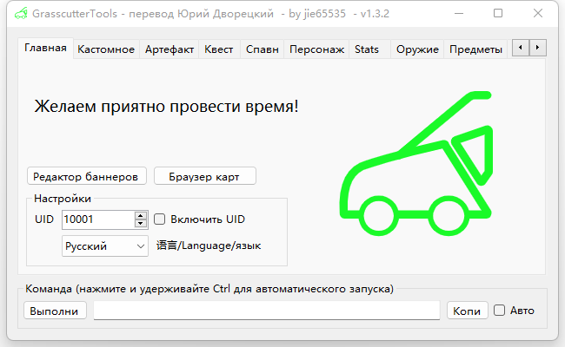This screenshot has width=565, height=347.
Task: Toggle the Авто checkbox
Action: tap(499, 311)
